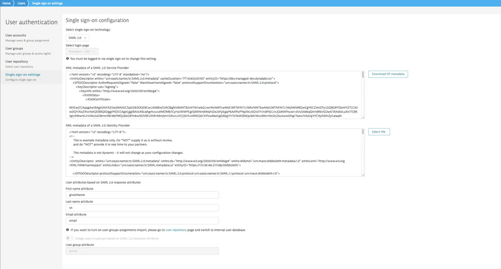Toggle Assign users to groups switch
Image resolution: width=501 pixels, height=269 pixels.
(x=69, y=238)
